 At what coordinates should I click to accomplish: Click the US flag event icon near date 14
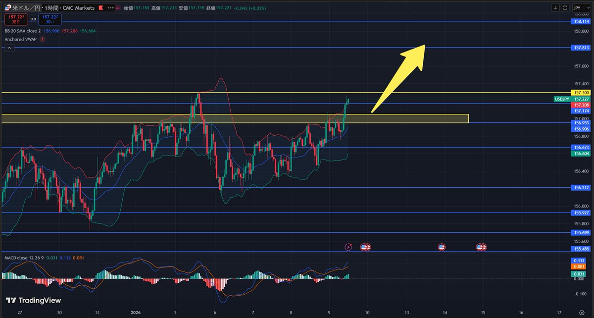click(442, 247)
